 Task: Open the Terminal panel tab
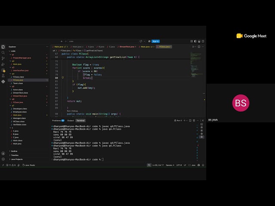click(80, 121)
